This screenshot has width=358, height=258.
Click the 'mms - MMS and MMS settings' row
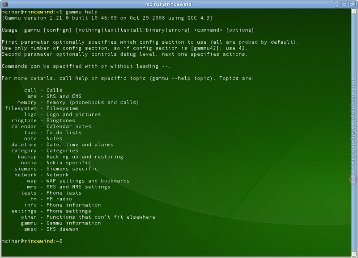(x=69, y=187)
